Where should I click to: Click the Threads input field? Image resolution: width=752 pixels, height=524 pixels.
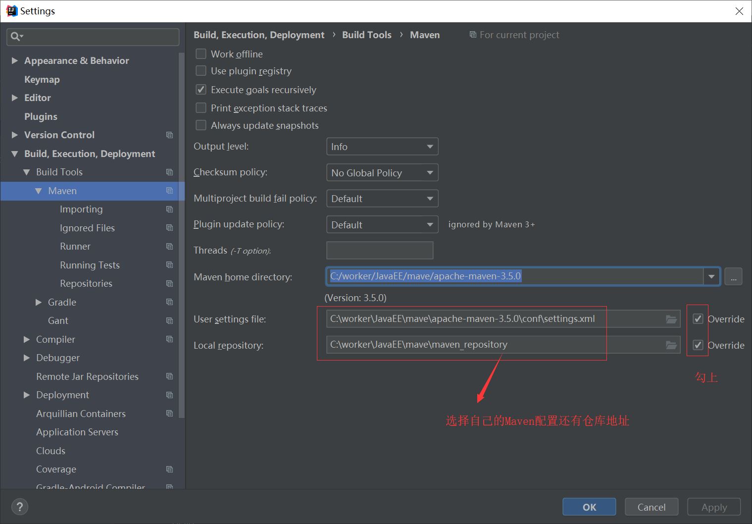[x=380, y=250]
